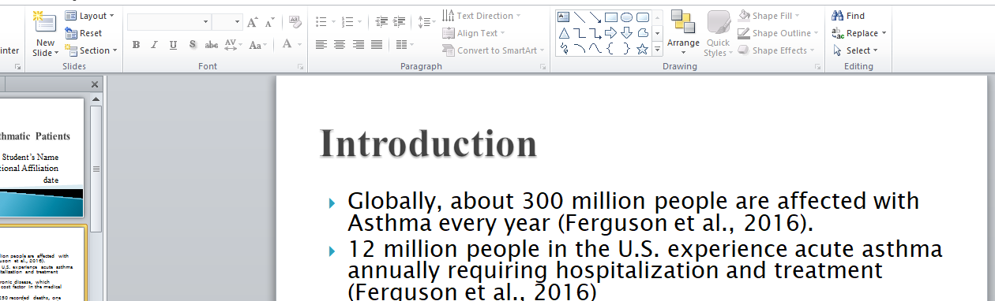The width and height of the screenshot is (995, 301).
Task: Open the Section dropdown menu
Action: 92,50
